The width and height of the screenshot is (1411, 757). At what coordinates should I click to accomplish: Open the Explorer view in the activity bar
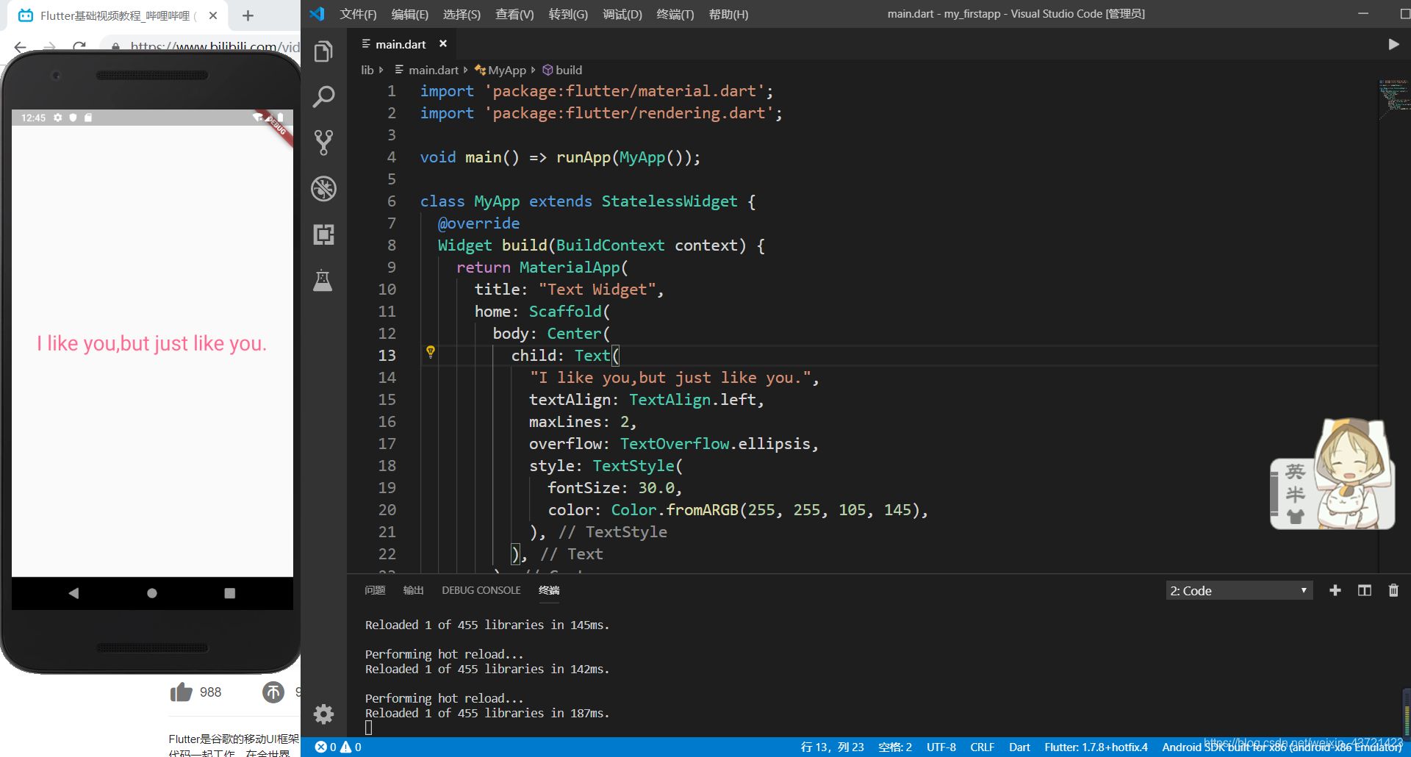coord(323,51)
